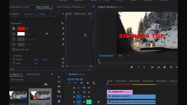
Task: Toggle lock on V1 track
Action: [x=74, y=97]
